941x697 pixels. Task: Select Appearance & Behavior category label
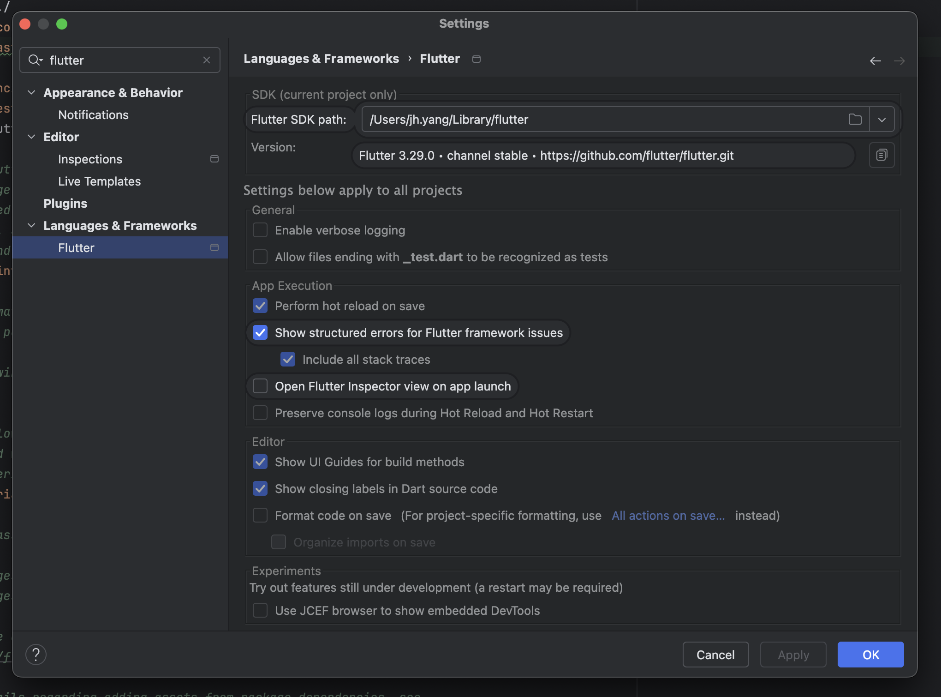tap(113, 92)
